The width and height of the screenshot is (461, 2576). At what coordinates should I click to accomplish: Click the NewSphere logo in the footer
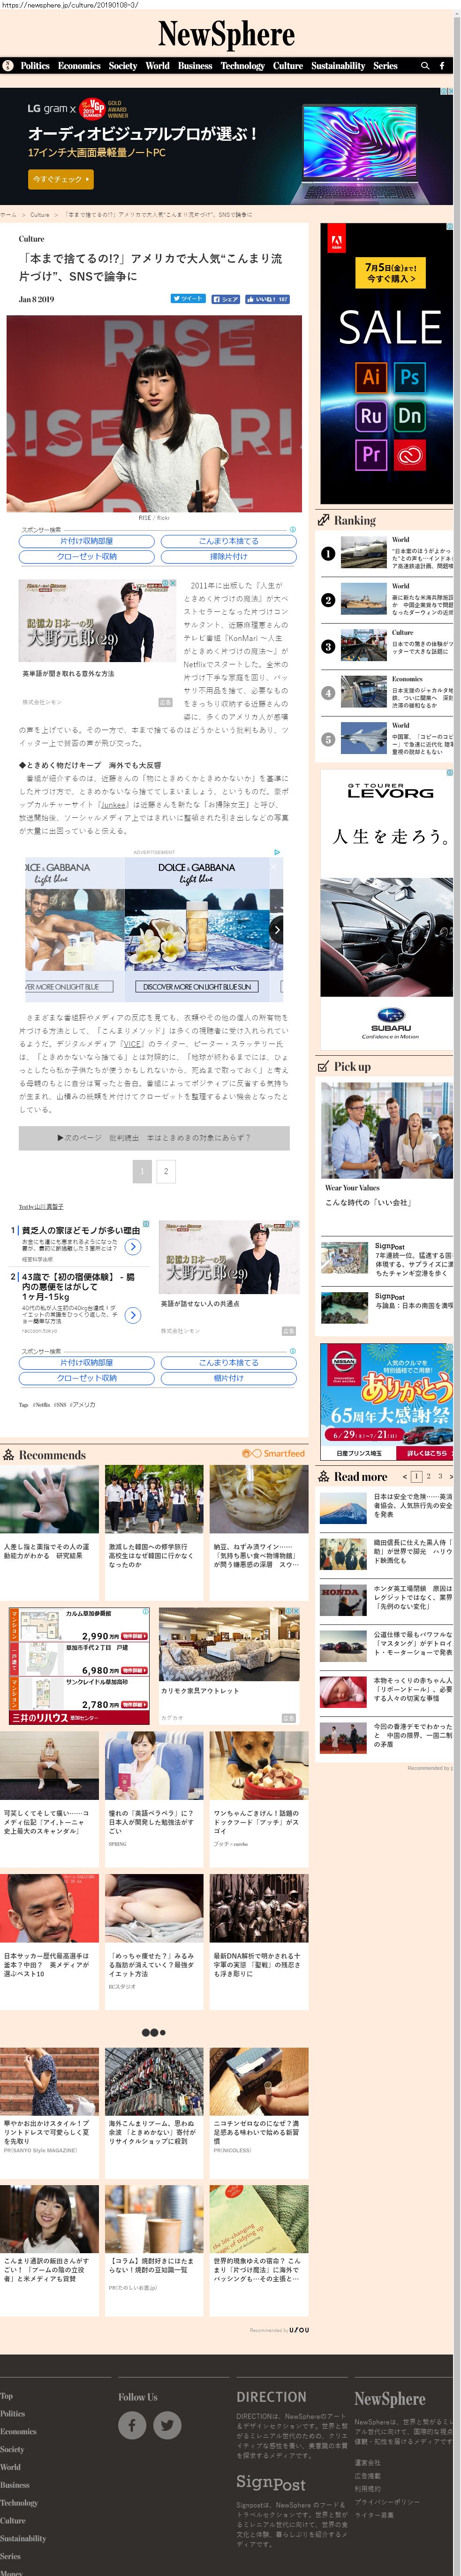click(x=390, y=2399)
